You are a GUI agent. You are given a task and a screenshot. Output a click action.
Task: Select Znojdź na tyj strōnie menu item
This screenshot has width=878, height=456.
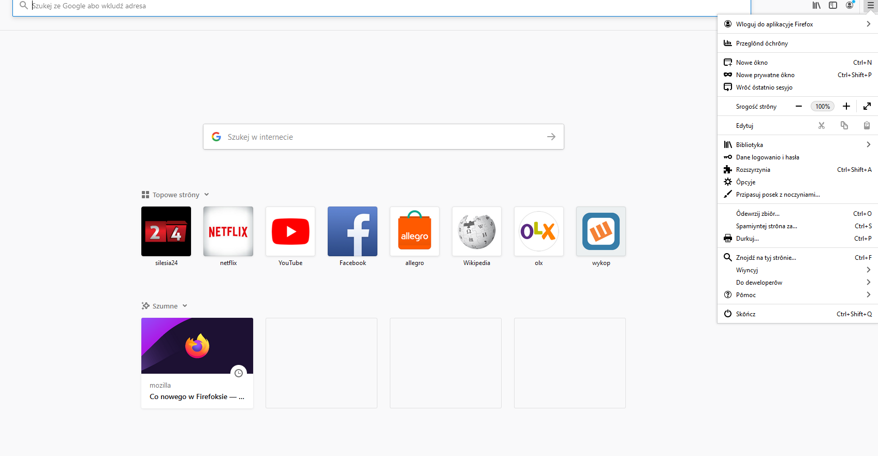(797, 258)
